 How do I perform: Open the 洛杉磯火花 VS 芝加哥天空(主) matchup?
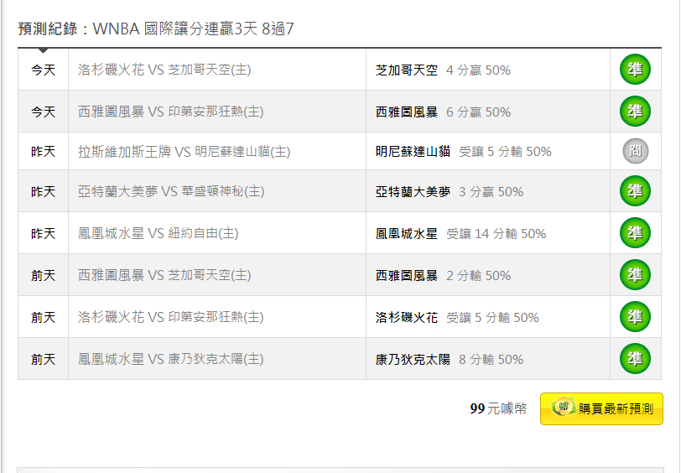point(164,70)
